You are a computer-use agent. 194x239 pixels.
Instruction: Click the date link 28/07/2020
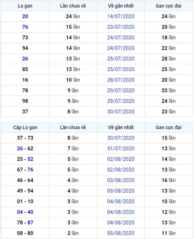pyautogui.click(x=120, y=80)
